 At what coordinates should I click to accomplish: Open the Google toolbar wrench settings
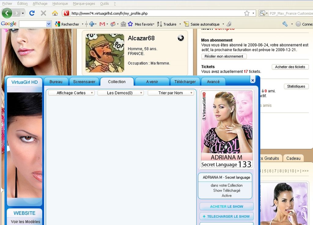click(x=285, y=24)
